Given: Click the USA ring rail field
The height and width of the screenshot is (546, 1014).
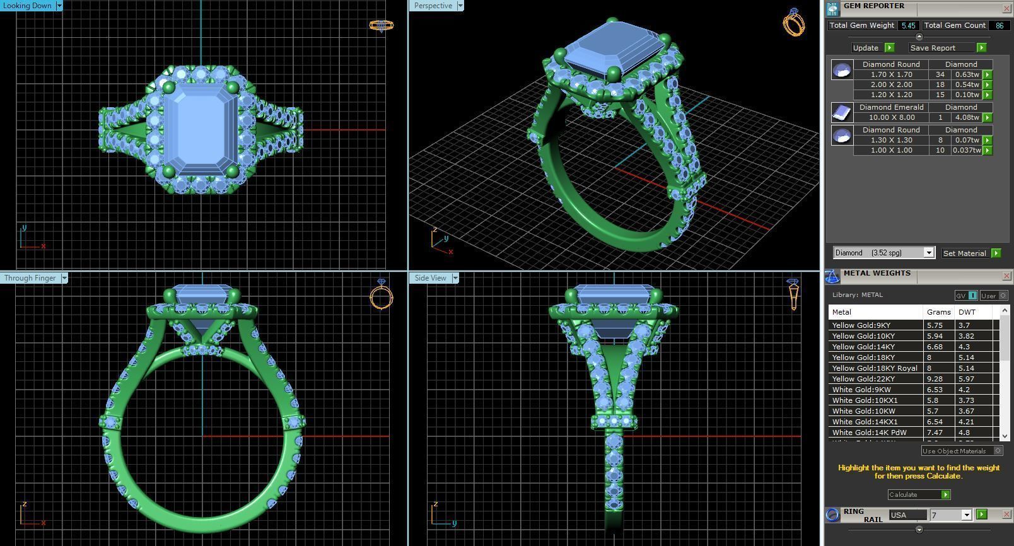Looking at the screenshot, I should (x=907, y=515).
